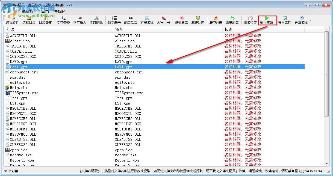Run the 重名检查 duplicate name check

pos(250,20)
